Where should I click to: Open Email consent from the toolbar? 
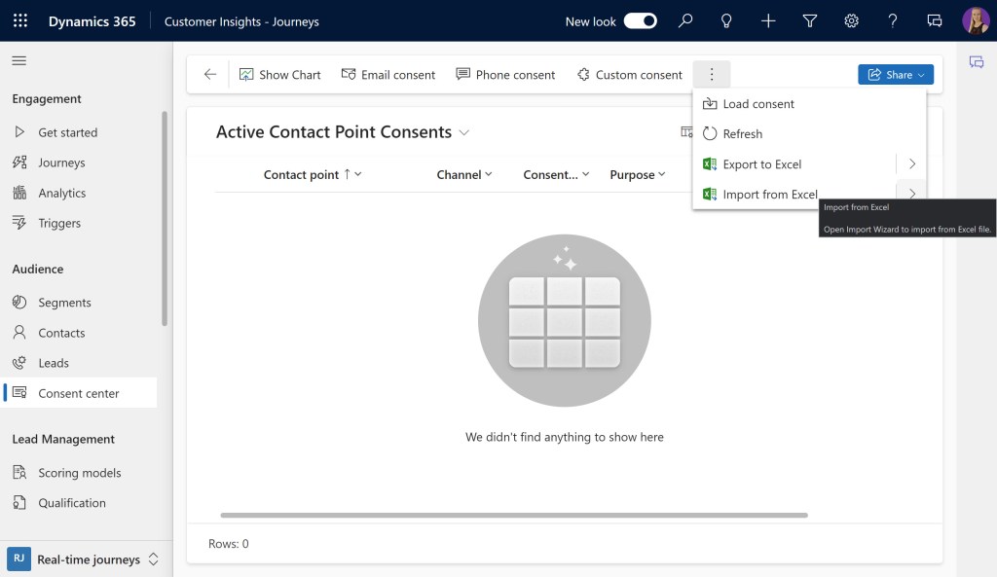[x=388, y=74]
